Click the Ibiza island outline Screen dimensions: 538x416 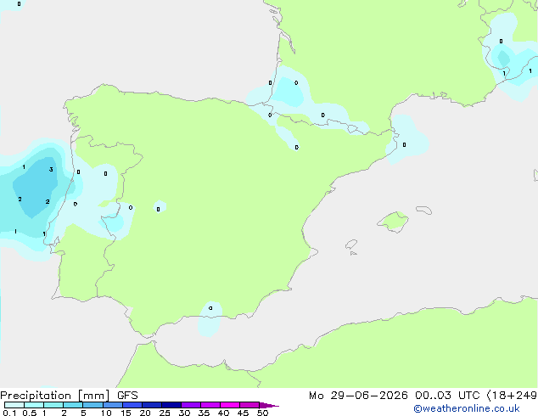tap(351, 245)
